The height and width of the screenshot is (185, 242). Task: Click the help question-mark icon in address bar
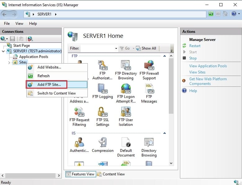pyautogui.click(x=234, y=14)
